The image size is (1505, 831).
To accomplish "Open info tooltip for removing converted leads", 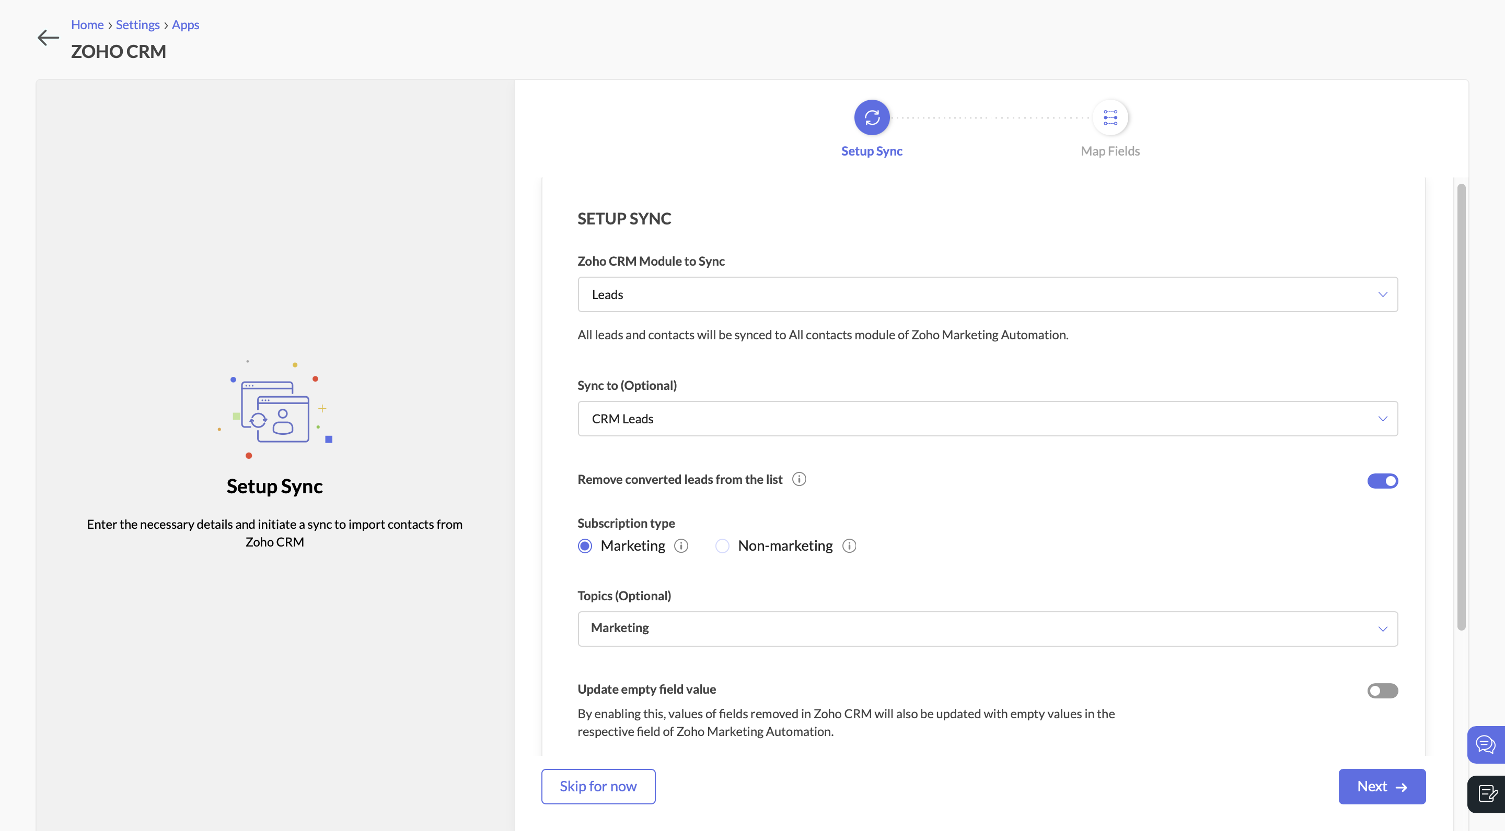I will pos(799,479).
